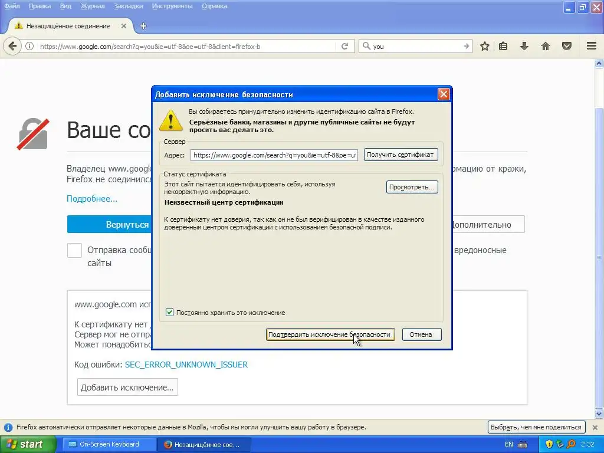Click Получить сертификат button
This screenshot has width=604, height=453.
point(401,155)
